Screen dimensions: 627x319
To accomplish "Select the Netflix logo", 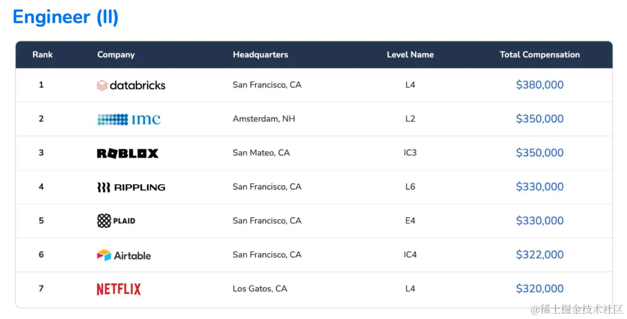I will pyautogui.click(x=119, y=289).
